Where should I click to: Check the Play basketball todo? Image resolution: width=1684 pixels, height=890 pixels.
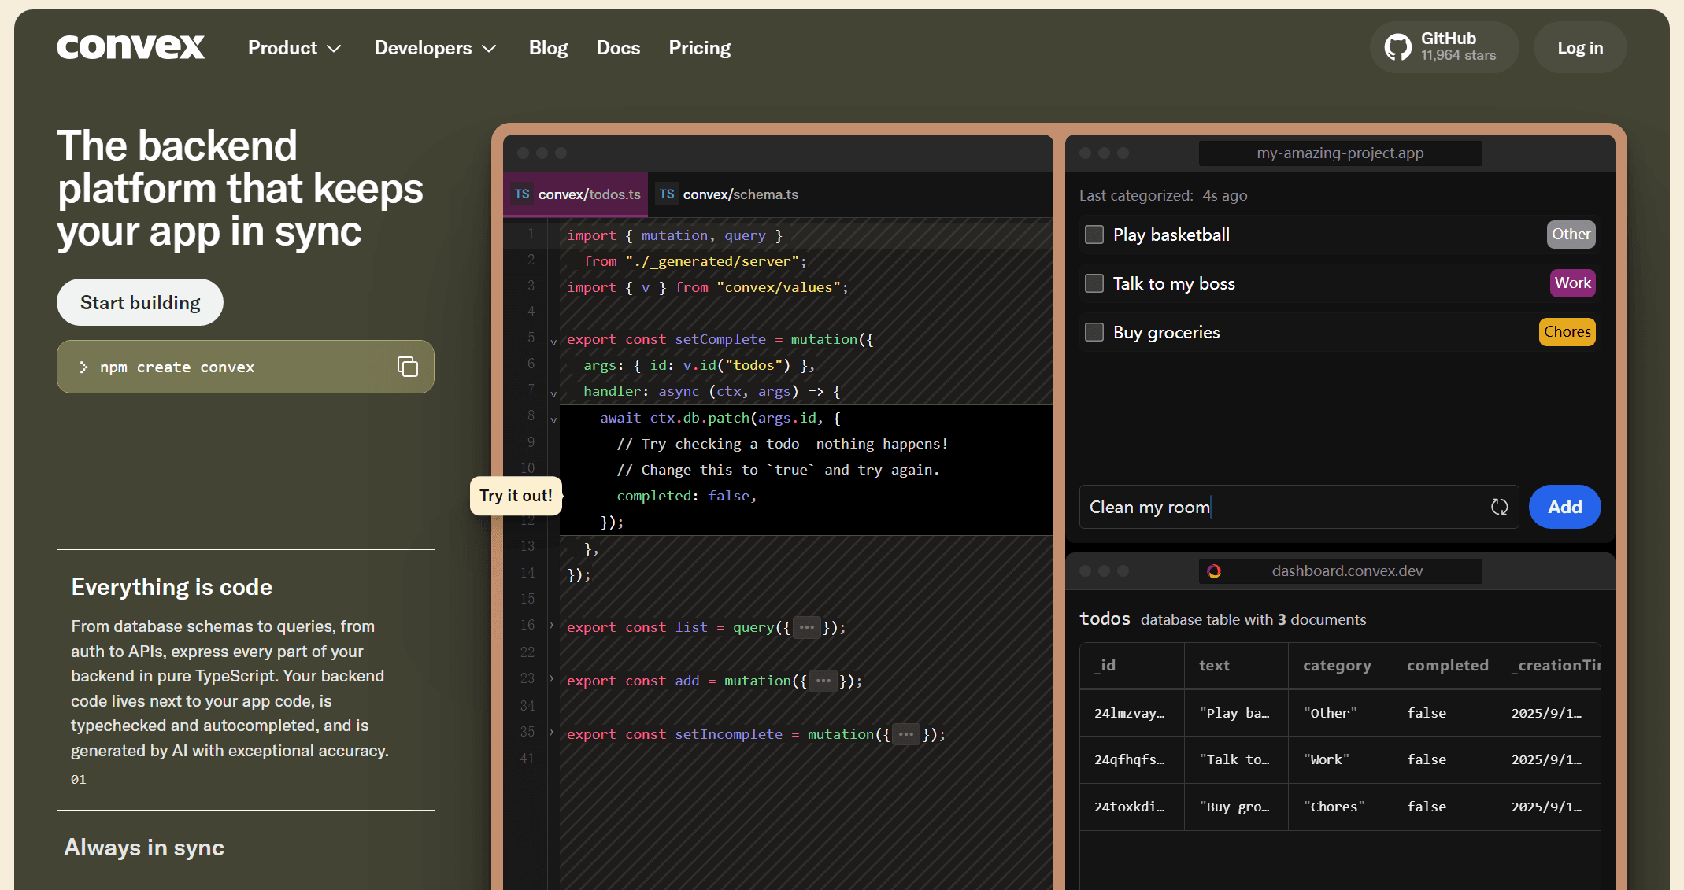[x=1094, y=235]
